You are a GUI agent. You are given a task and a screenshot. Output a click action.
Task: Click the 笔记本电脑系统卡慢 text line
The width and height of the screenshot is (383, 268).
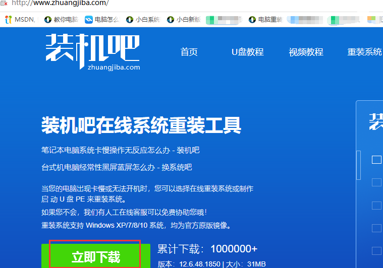(121, 150)
